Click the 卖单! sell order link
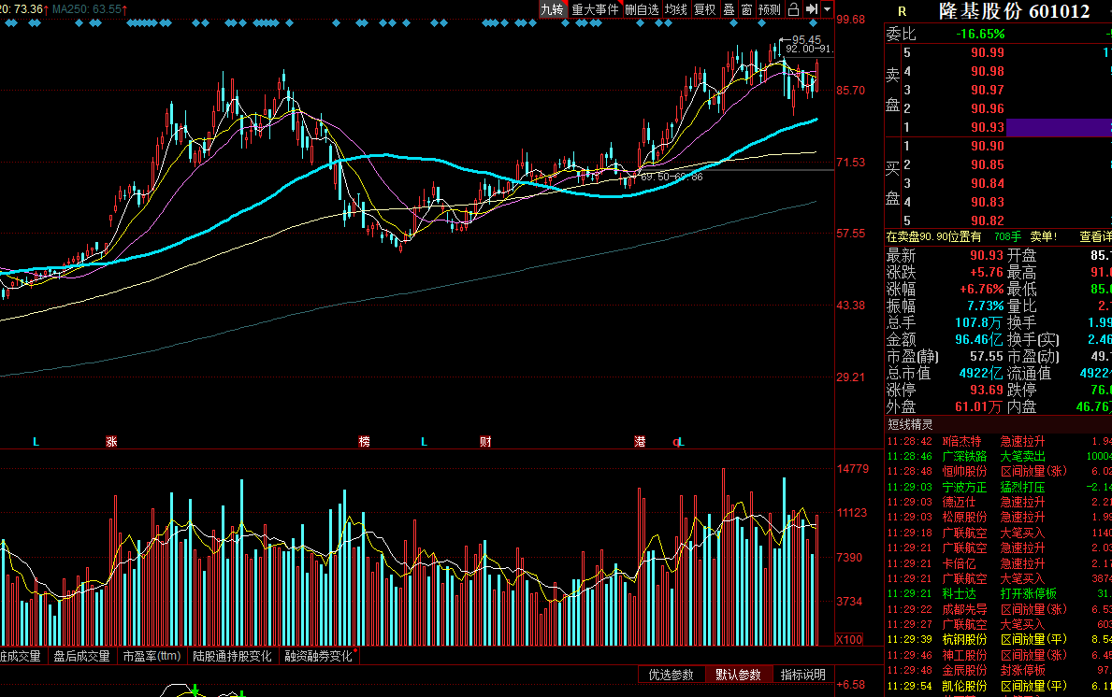The image size is (1112, 697). click(1043, 236)
